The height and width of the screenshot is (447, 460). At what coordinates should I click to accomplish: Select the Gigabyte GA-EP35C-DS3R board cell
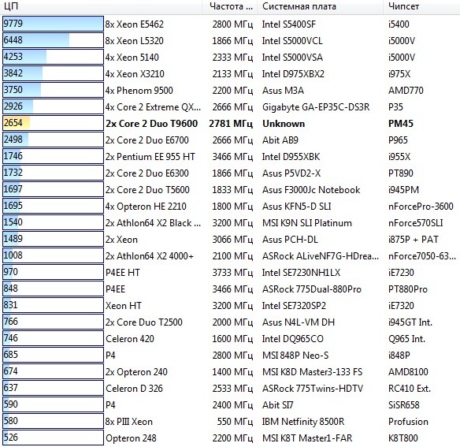pos(316,107)
